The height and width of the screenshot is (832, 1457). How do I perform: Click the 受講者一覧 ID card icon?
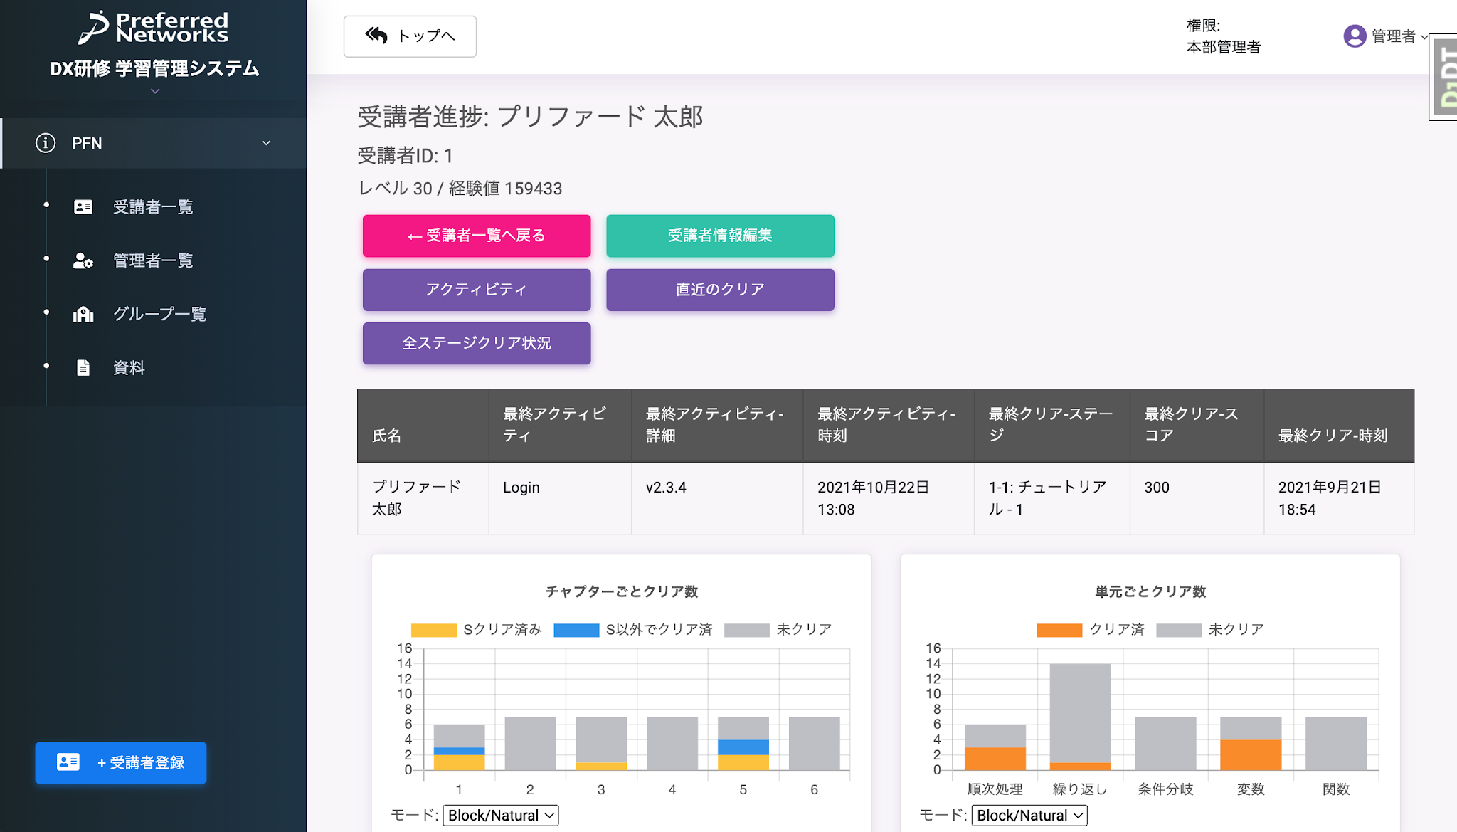83,207
